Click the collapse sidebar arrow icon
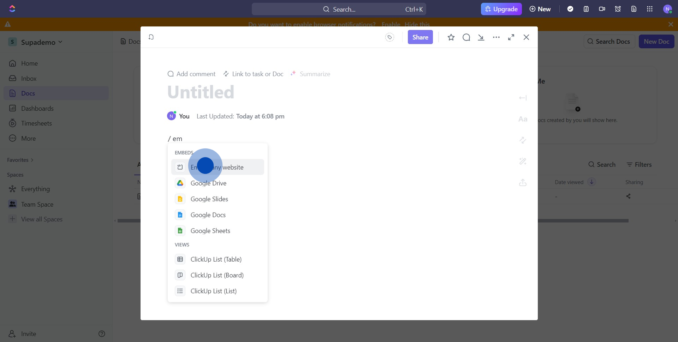The image size is (678, 342). (x=523, y=98)
